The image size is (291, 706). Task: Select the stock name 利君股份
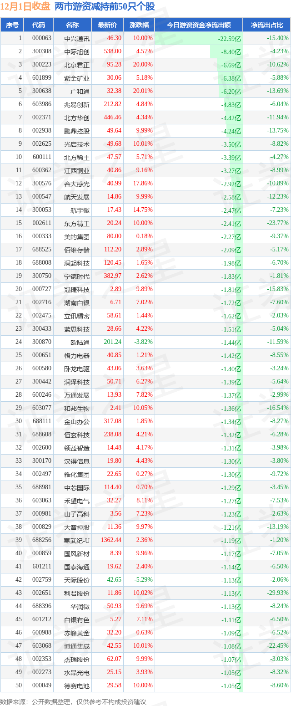coord(77,593)
